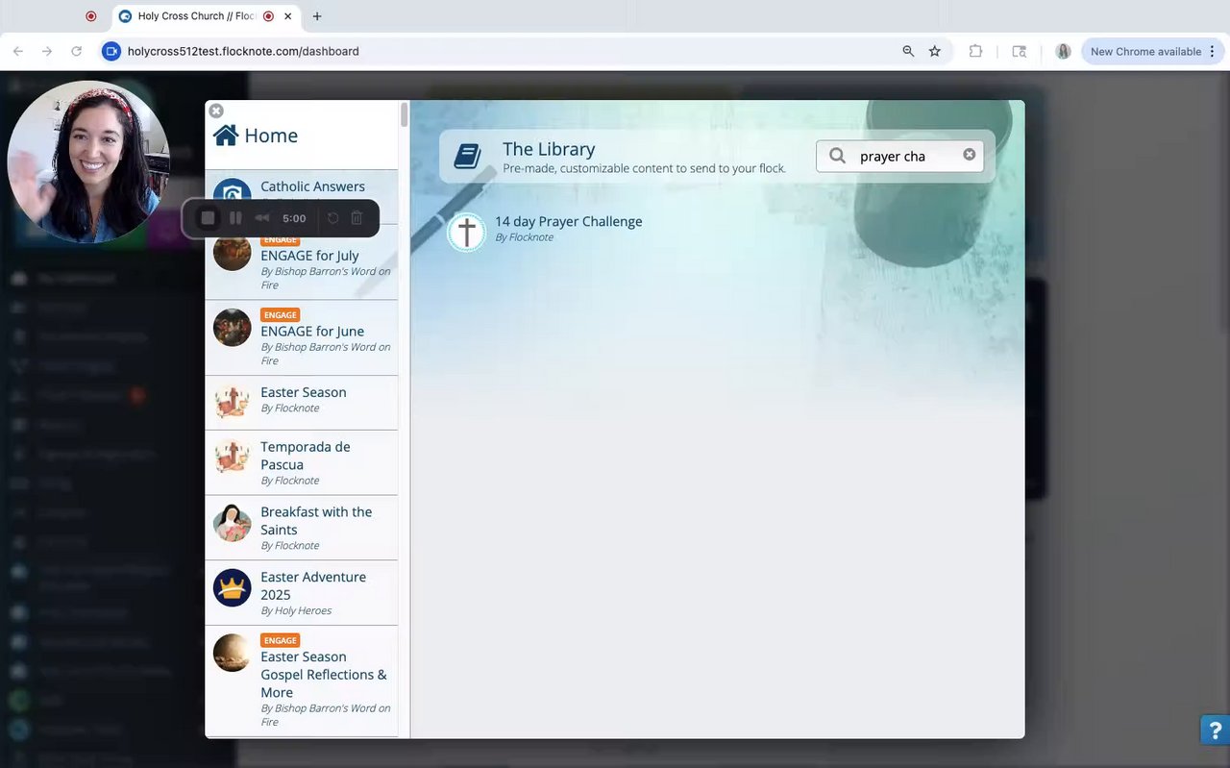Bookmark this page with star icon
This screenshot has height=768, width=1230.
pos(935,51)
